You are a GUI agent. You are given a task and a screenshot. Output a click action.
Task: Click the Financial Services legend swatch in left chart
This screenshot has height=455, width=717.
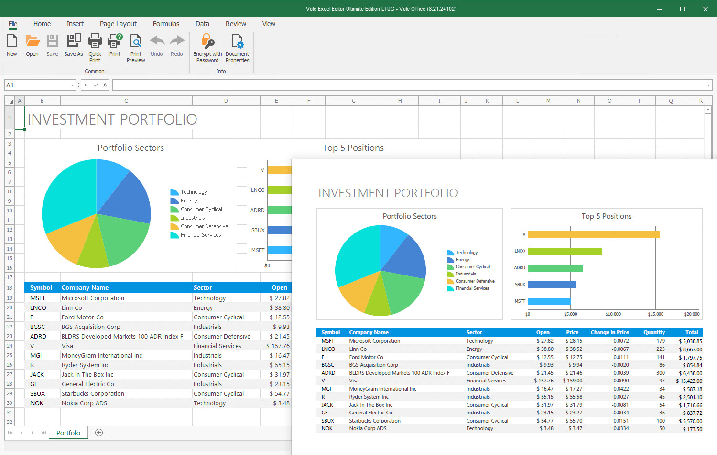point(174,235)
